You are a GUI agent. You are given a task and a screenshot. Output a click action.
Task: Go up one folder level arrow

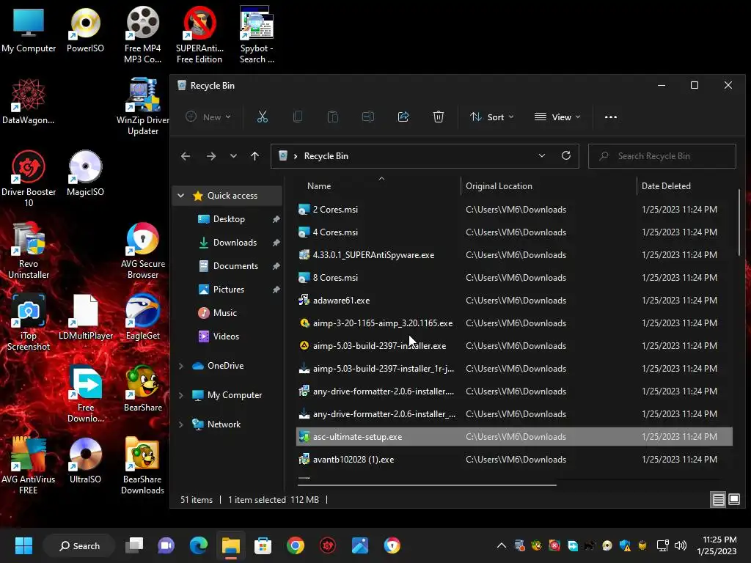(254, 156)
